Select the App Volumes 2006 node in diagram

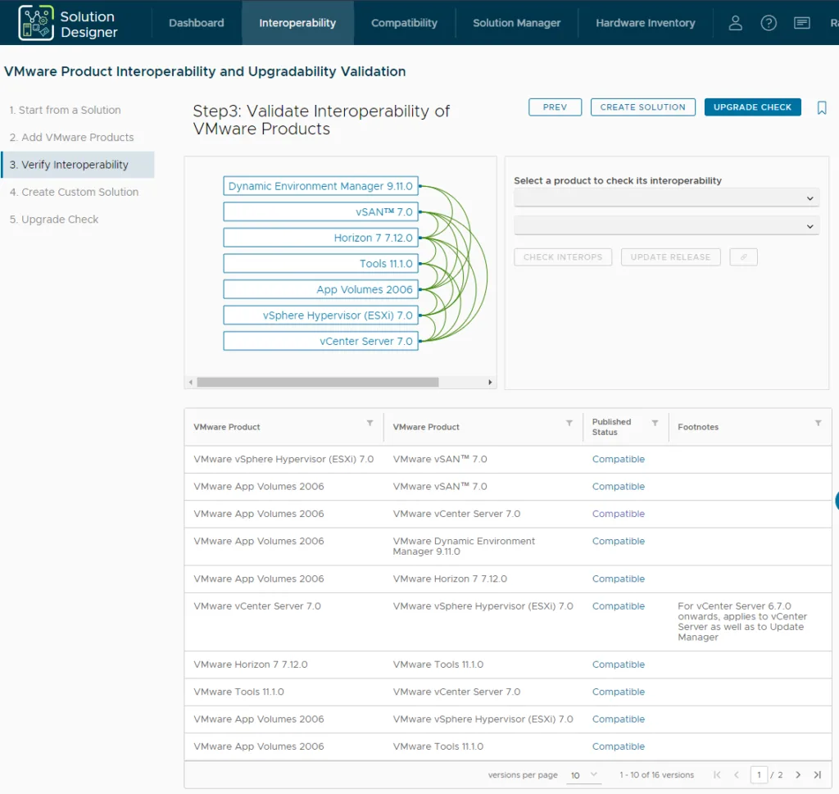[320, 289]
